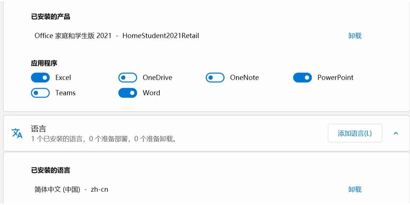Screen dimensions: 410x205
Task: Click the 添加语言(L) button
Action: (x=355, y=133)
